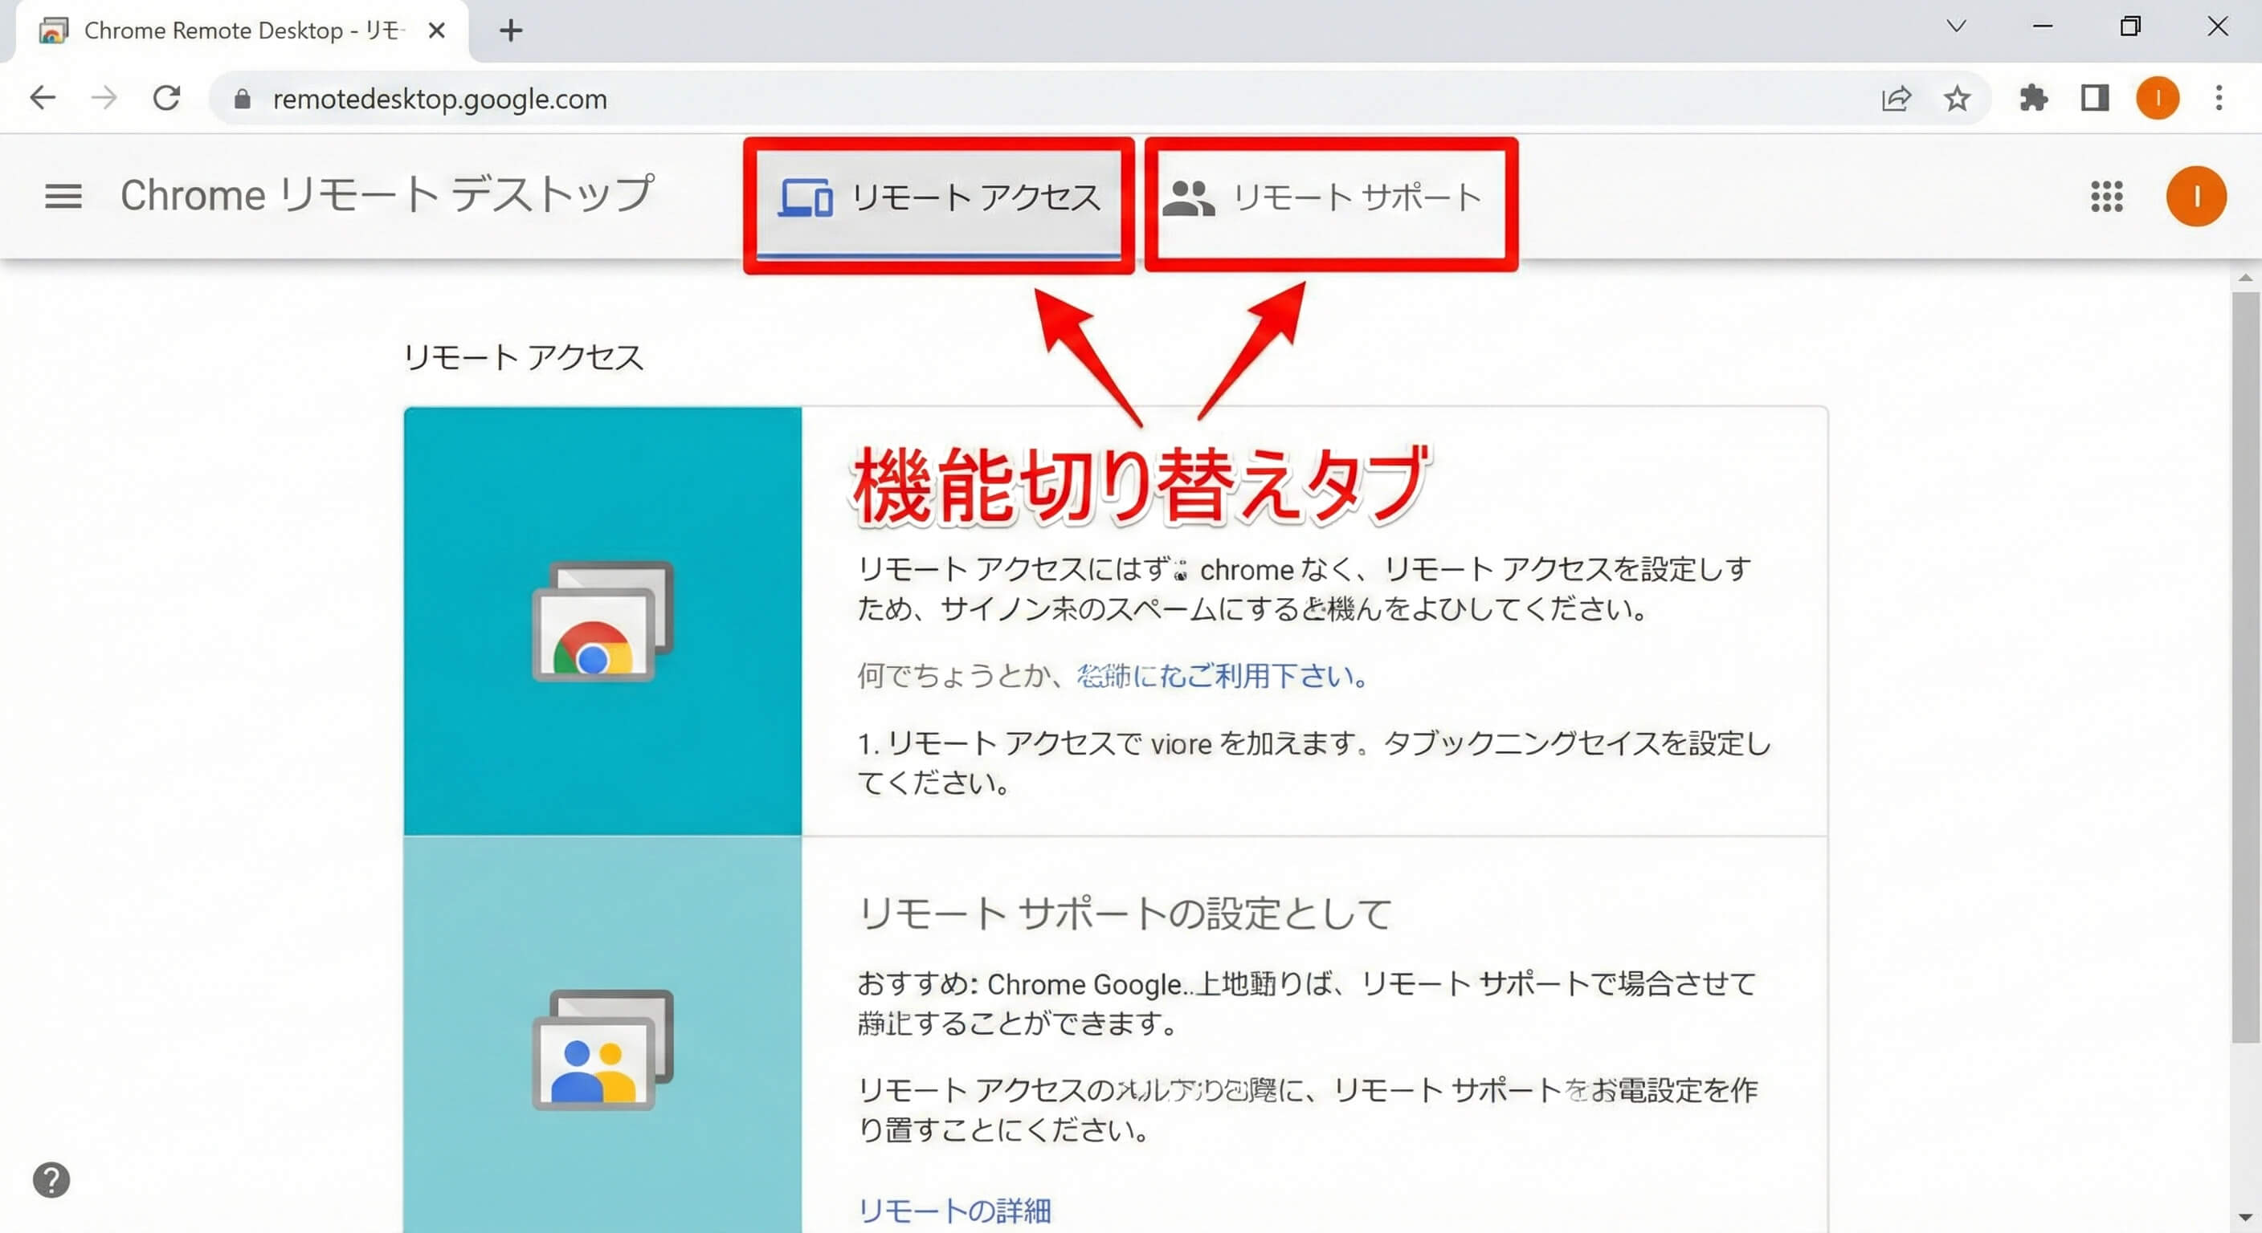Open the browser side panel icon
This screenshot has width=2262, height=1233.
(2093, 98)
